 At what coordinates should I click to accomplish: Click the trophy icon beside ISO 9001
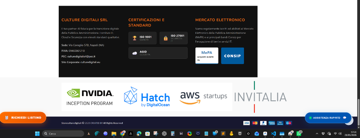coord(135,38)
